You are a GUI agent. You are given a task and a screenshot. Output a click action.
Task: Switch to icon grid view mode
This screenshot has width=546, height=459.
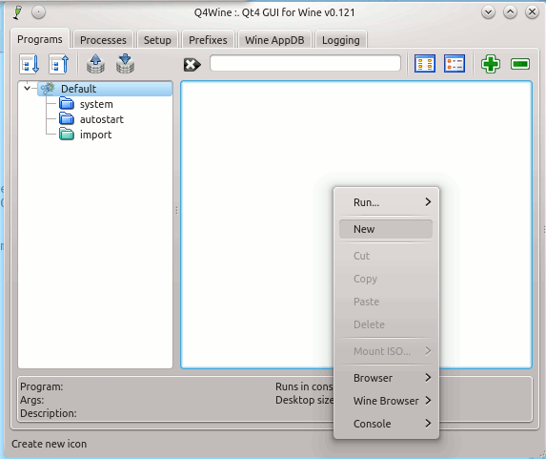(x=424, y=64)
